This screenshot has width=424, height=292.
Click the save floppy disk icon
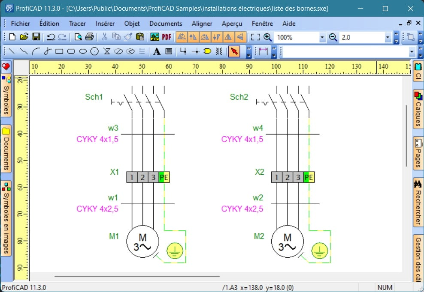click(x=36, y=37)
